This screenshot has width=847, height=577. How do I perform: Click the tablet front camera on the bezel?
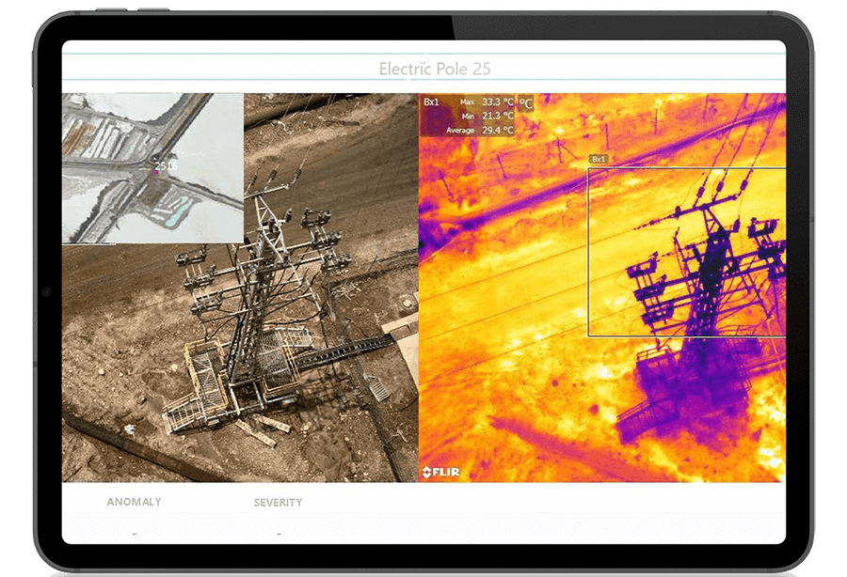(46, 294)
